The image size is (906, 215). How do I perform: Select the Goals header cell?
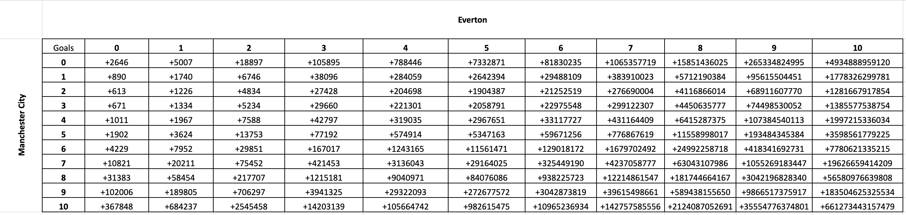pyautogui.click(x=63, y=48)
